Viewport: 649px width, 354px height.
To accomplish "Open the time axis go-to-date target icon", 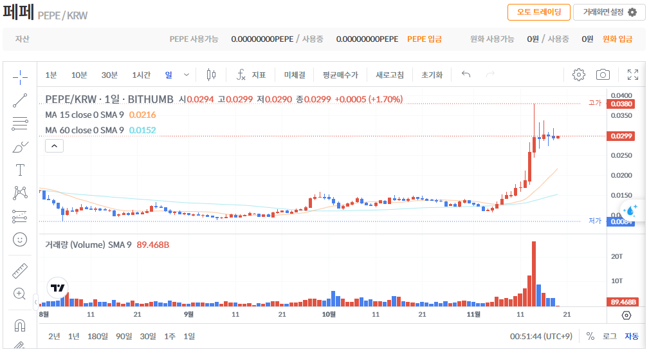I will coord(626,315).
